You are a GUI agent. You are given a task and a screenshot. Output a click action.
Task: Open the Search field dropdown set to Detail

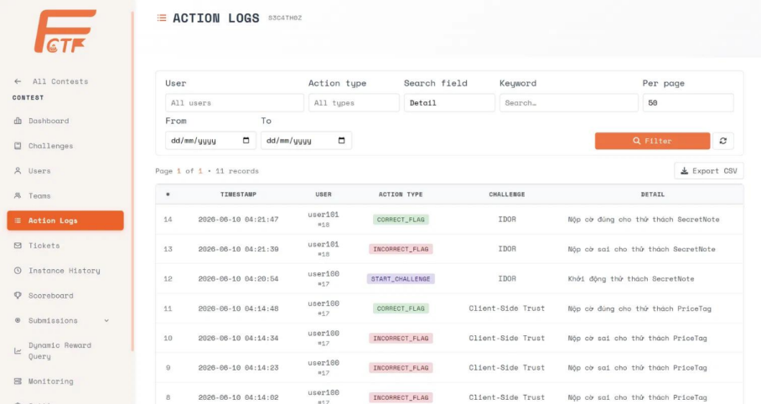point(449,103)
